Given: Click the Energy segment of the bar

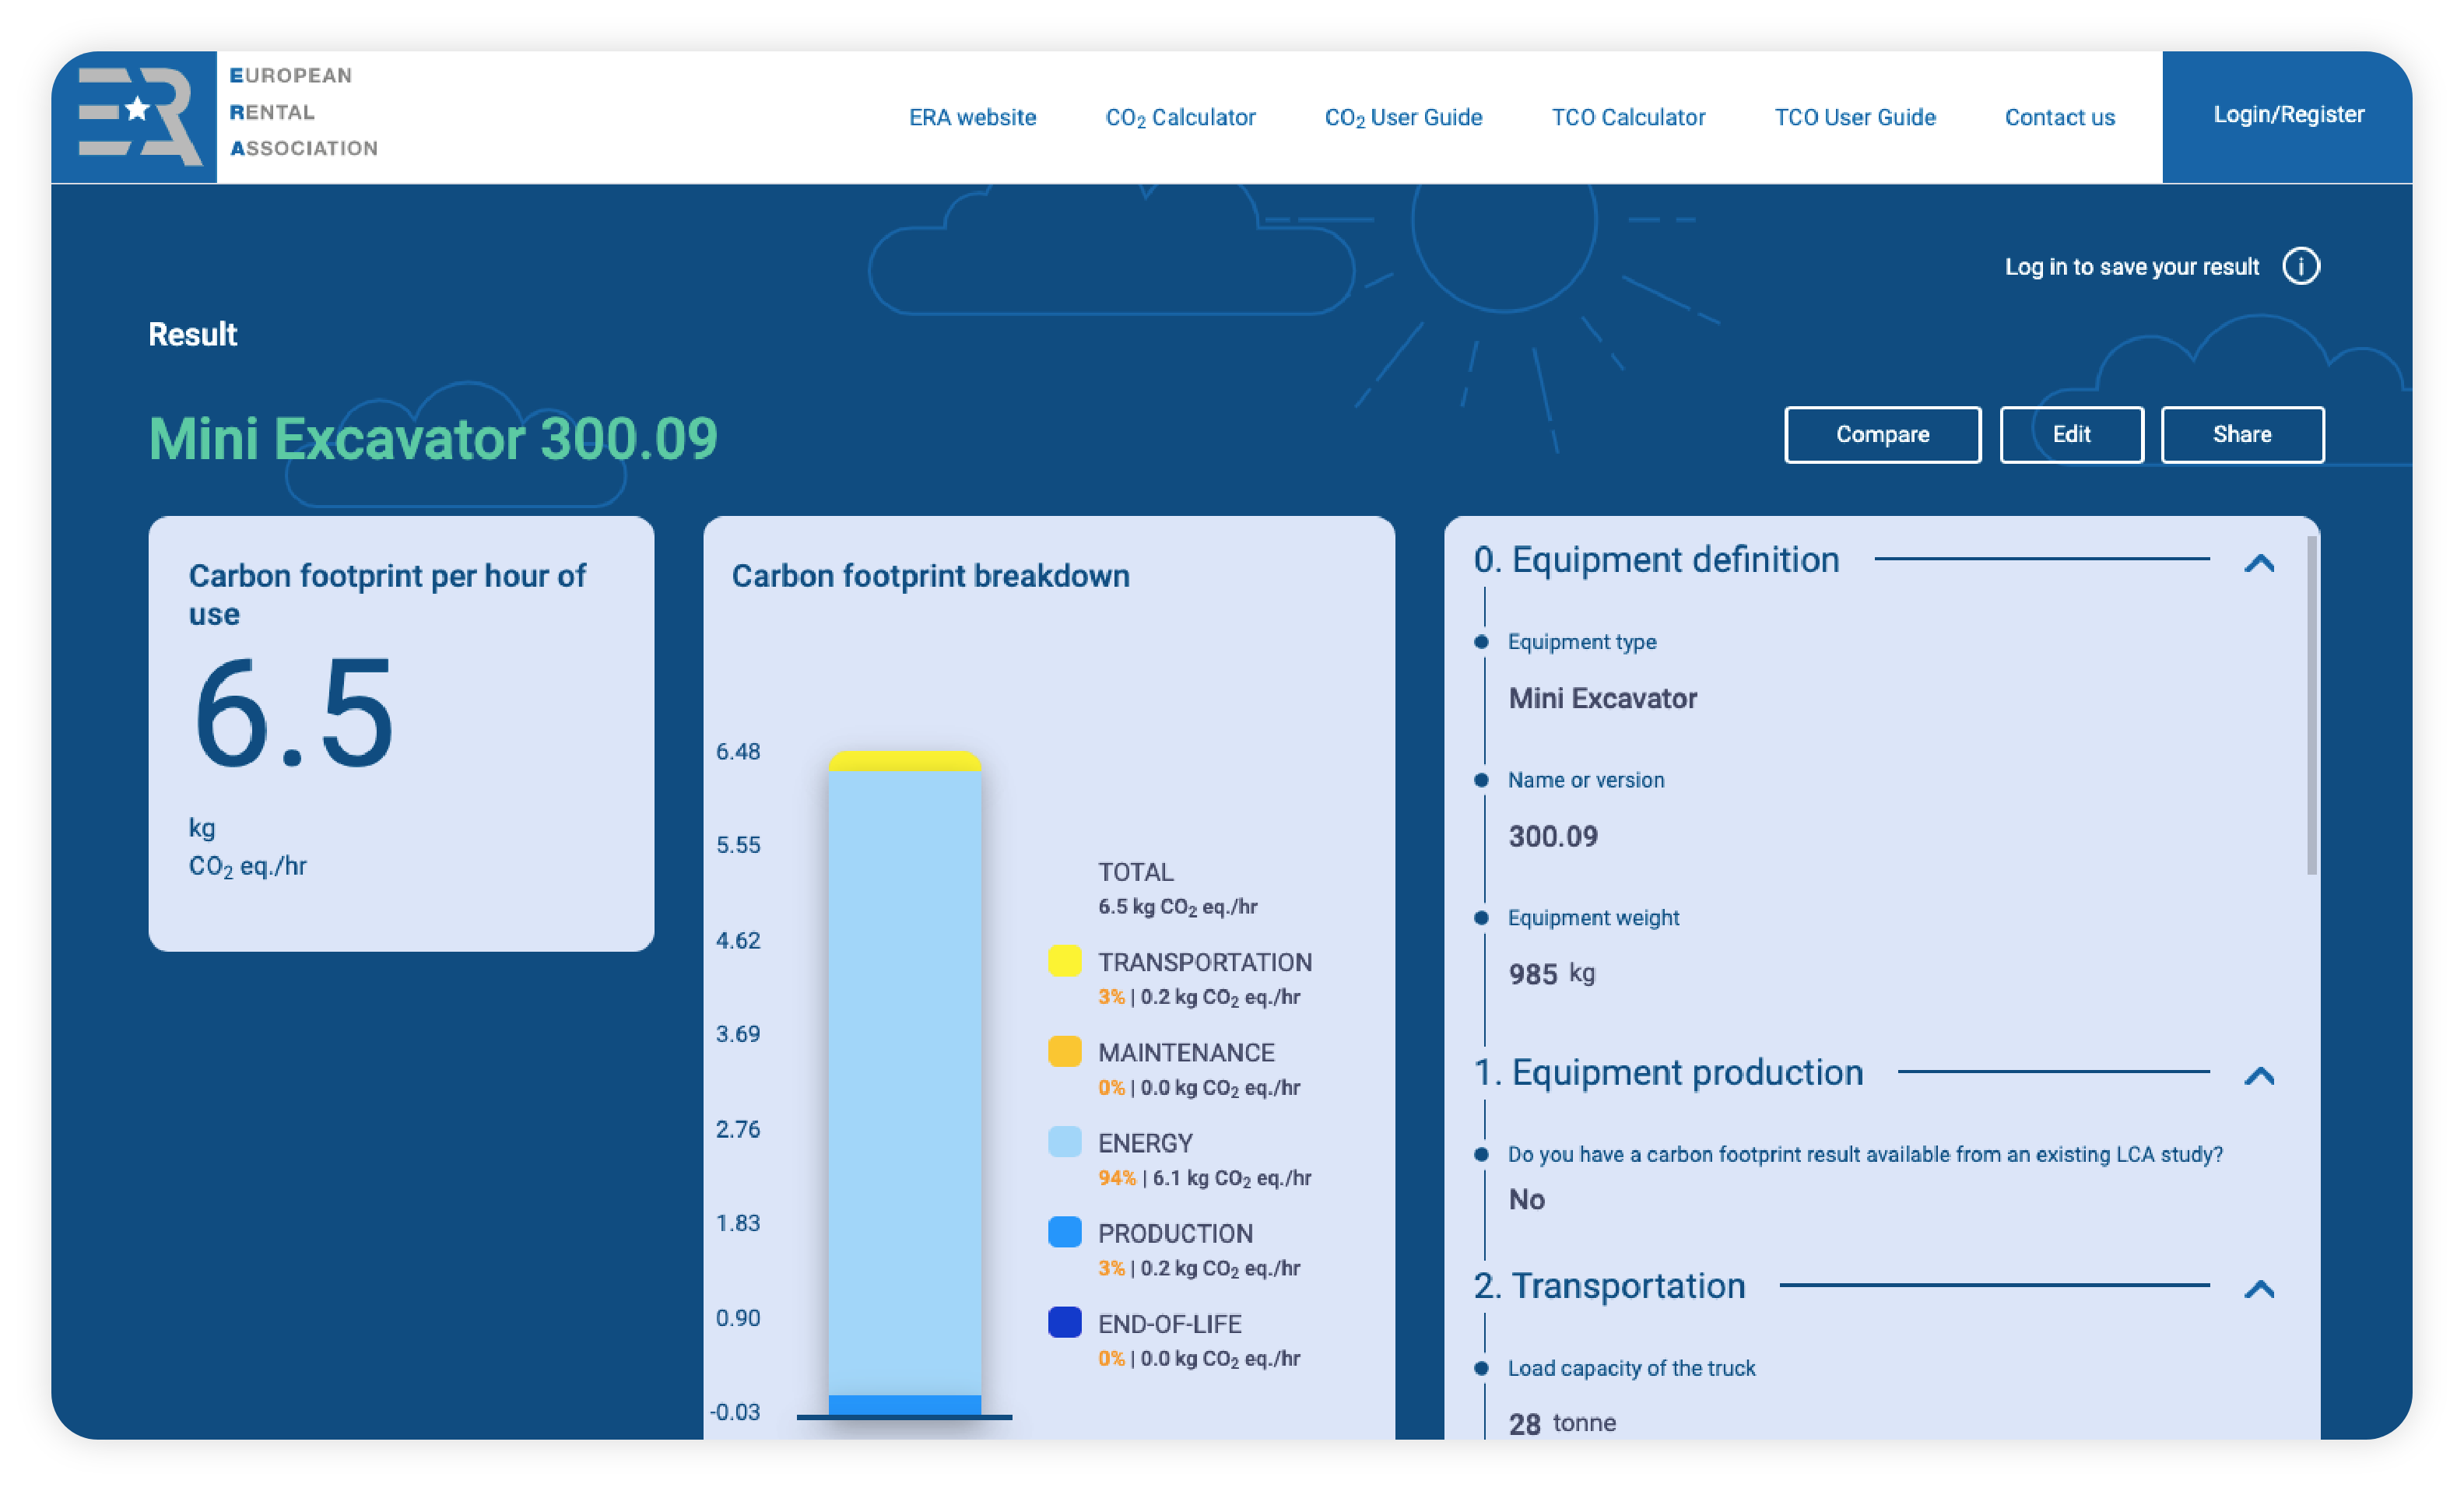Looking at the screenshot, I should [x=904, y=1082].
